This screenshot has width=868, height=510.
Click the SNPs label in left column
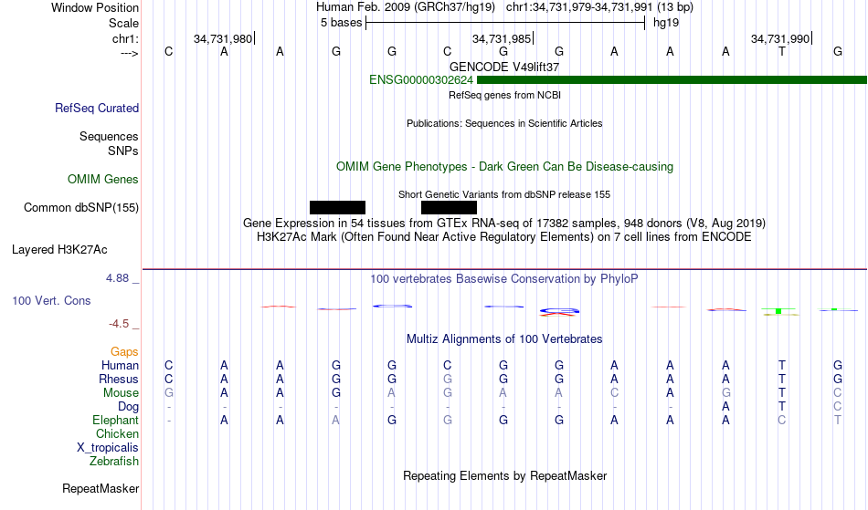123,151
